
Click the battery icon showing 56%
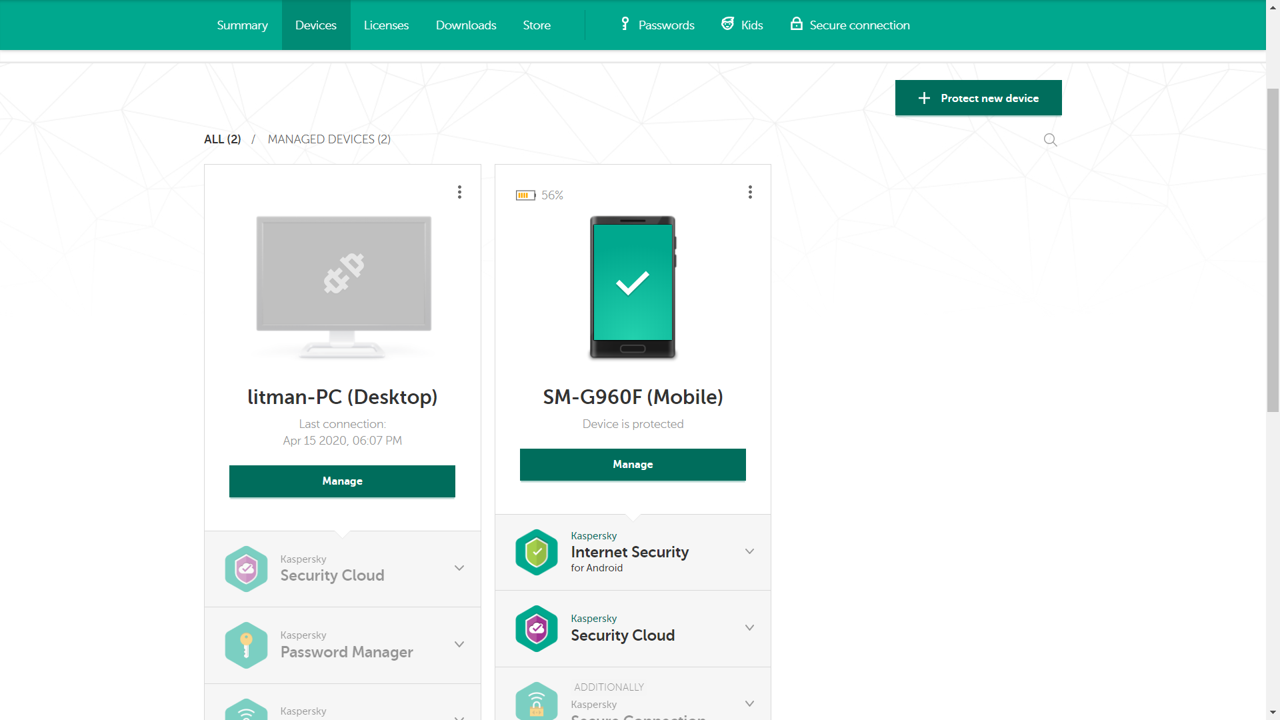point(525,195)
